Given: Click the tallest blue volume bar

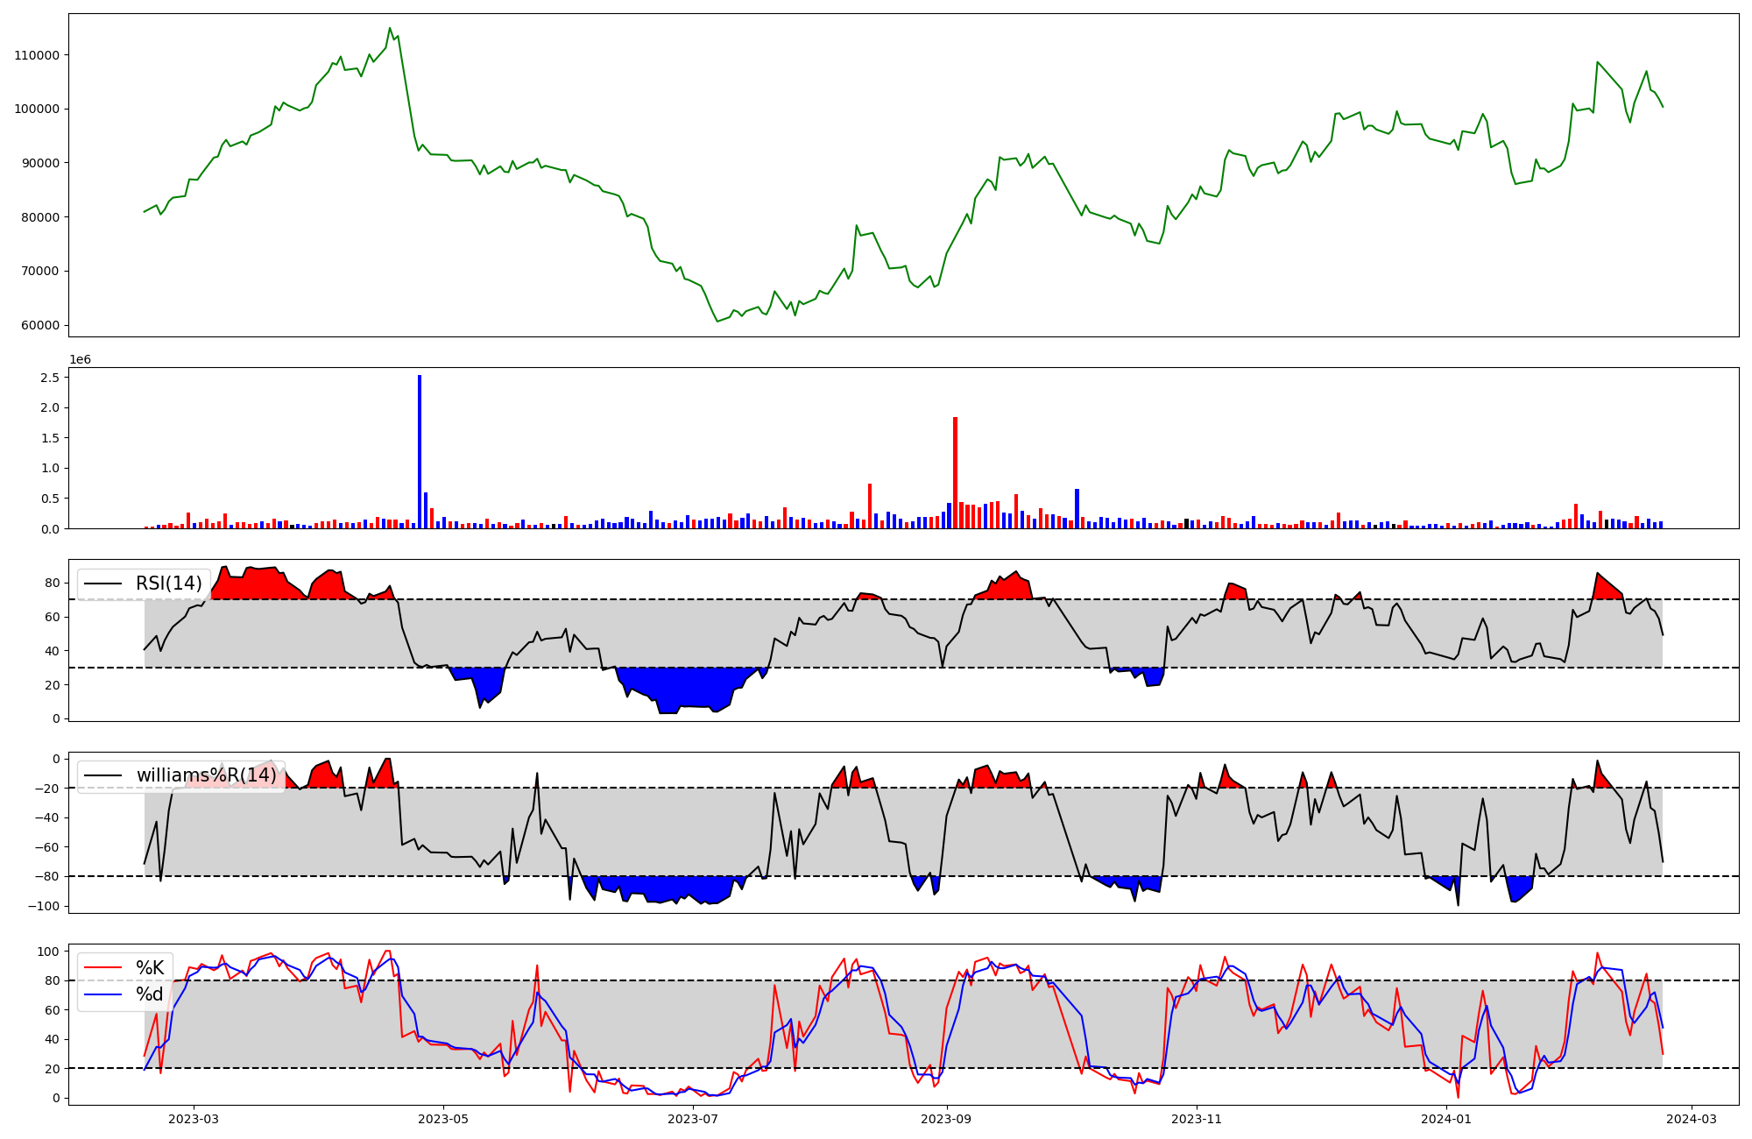Looking at the screenshot, I should pos(420,451).
